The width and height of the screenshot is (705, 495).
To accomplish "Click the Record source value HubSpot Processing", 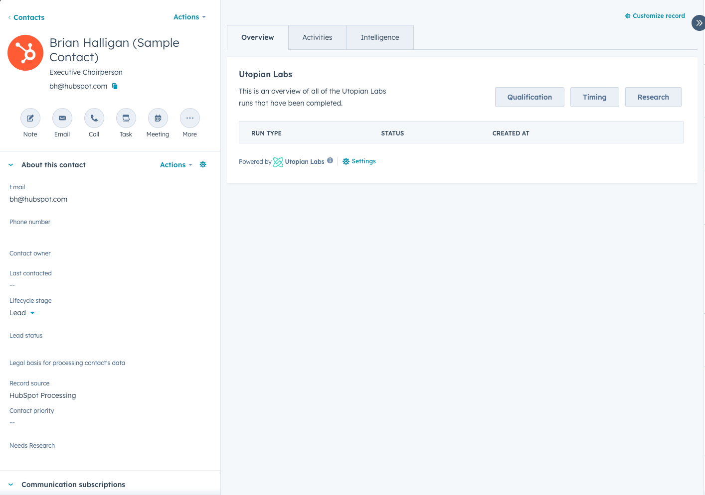I will [x=43, y=395].
